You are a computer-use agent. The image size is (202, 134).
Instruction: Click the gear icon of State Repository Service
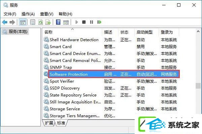pyautogui.click(x=46, y=95)
